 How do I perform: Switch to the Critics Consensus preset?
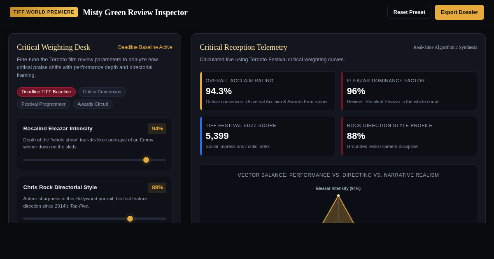(x=102, y=92)
